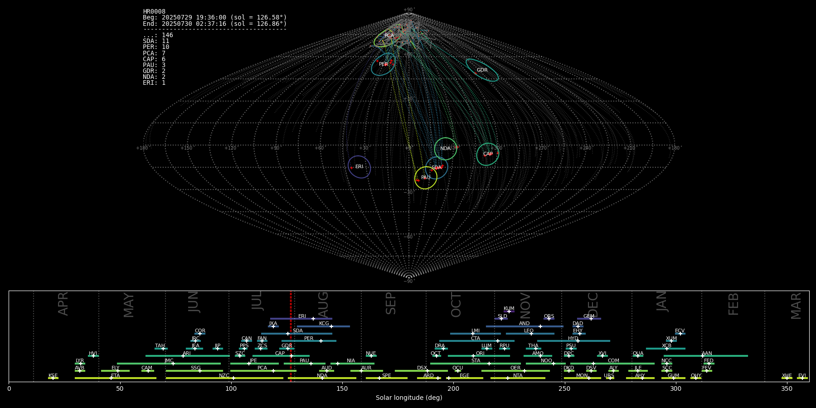Select the LEO shower bar in timeline
Screen dimensions: 816x408
[530, 334]
